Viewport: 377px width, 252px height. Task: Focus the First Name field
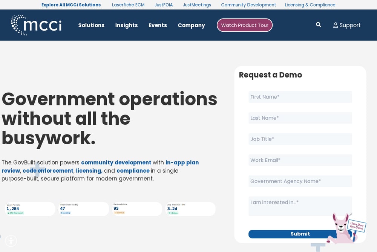(x=300, y=97)
